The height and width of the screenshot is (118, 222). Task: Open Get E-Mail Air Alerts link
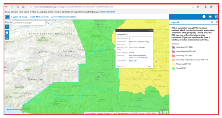tap(40, 17)
